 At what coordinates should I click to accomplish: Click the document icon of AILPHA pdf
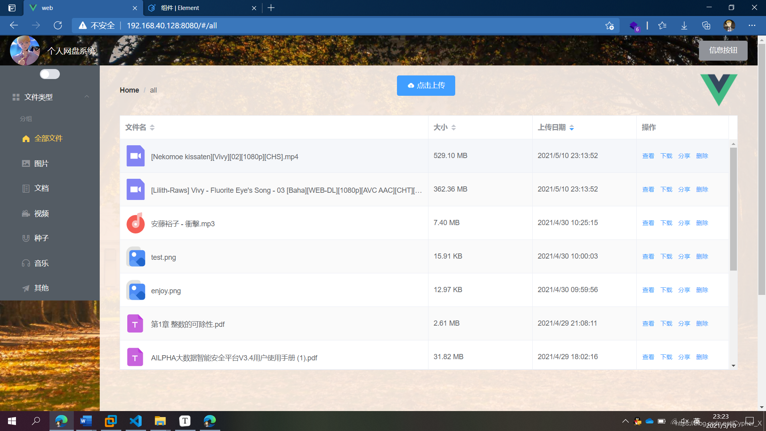pyautogui.click(x=135, y=357)
